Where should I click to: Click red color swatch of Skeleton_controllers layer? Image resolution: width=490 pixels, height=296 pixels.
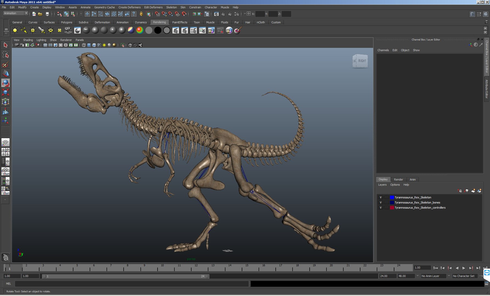392,208
